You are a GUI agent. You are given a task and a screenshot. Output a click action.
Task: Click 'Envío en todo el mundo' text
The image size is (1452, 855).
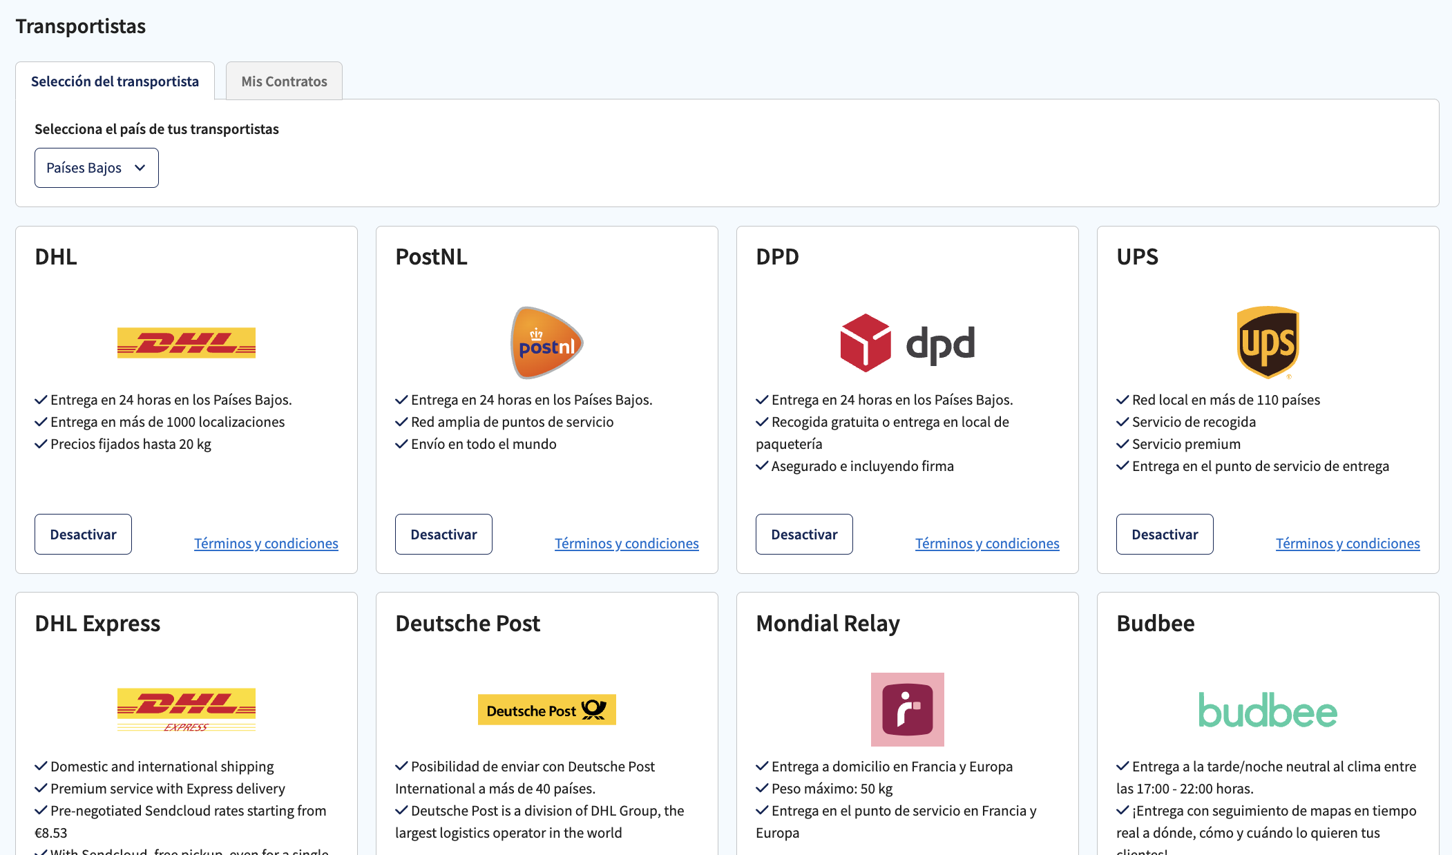[484, 444]
